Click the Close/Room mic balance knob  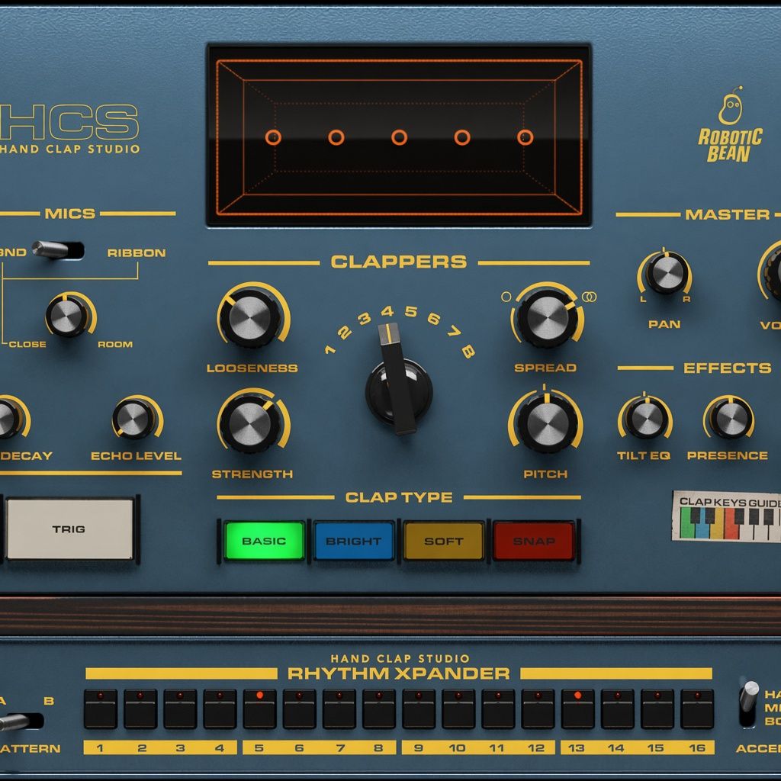[x=68, y=317]
